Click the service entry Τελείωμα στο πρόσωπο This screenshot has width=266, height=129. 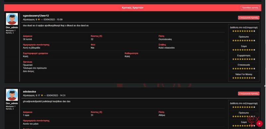coord(35,68)
